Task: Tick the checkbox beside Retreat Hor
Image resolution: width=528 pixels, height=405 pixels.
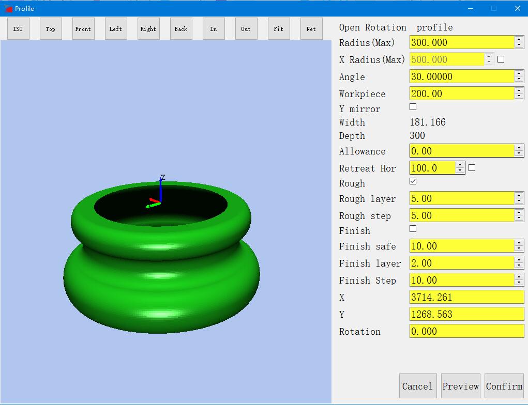Action: [472, 168]
